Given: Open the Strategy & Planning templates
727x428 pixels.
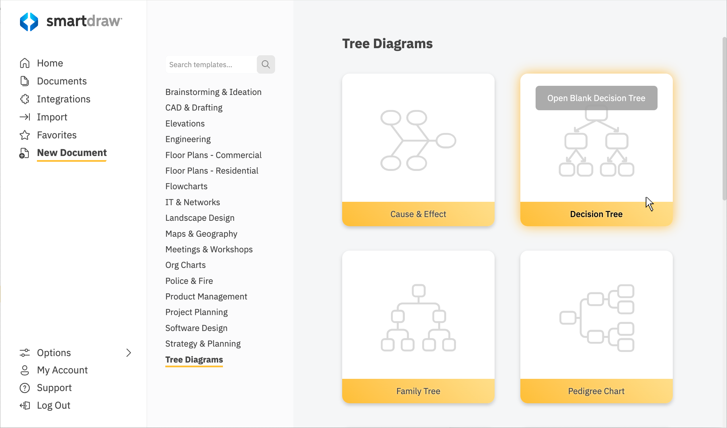Looking at the screenshot, I should [x=203, y=343].
